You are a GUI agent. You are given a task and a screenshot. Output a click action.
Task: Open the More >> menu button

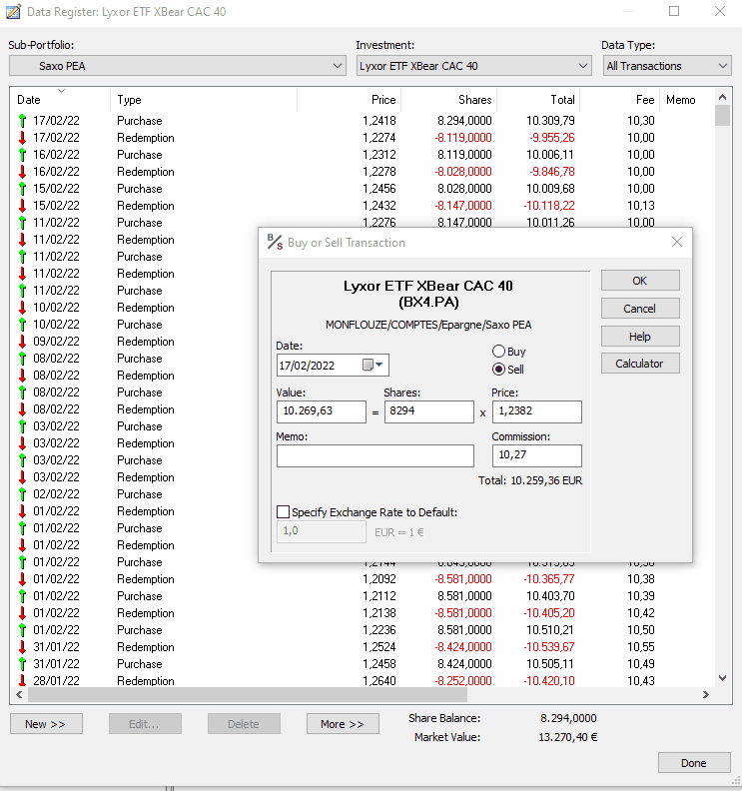(x=343, y=724)
